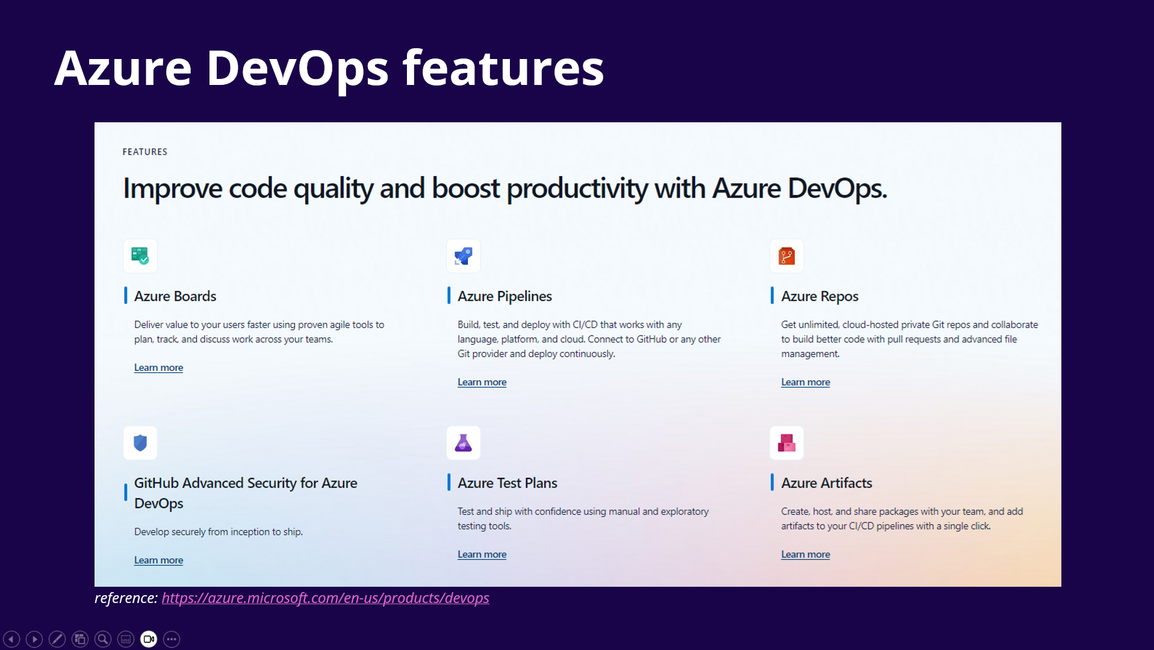Click the Azure Repos icon

click(787, 256)
